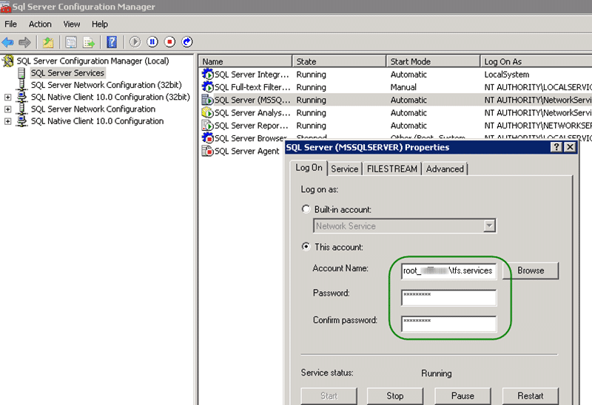Viewport: 592px width, 405px height.
Task: Switch to the Log On tab
Action: [x=309, y=168]
